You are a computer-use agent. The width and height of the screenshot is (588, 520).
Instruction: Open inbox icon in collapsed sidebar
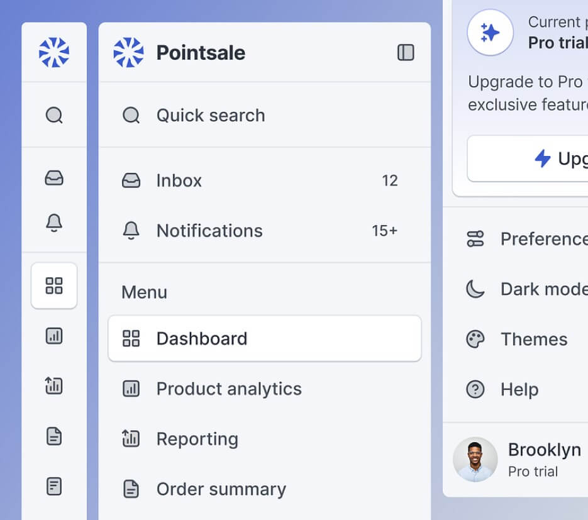(54, 178)
